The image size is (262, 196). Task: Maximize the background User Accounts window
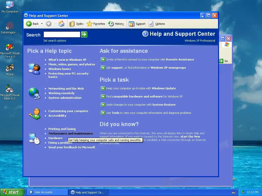tap(223, 39)
